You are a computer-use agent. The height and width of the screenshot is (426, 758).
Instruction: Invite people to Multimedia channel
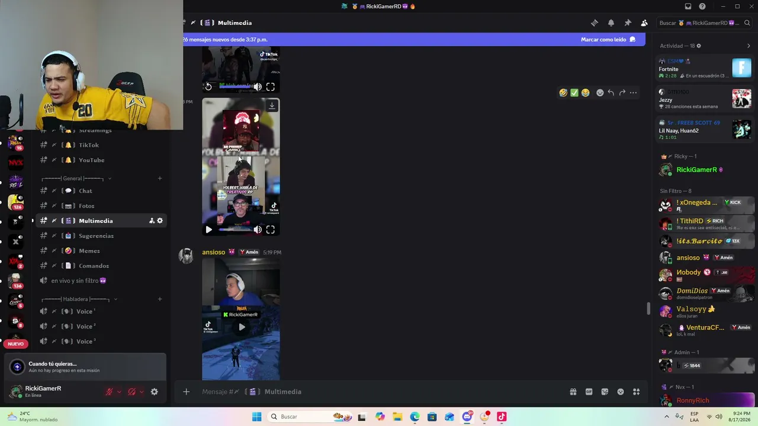pos(152,221)
